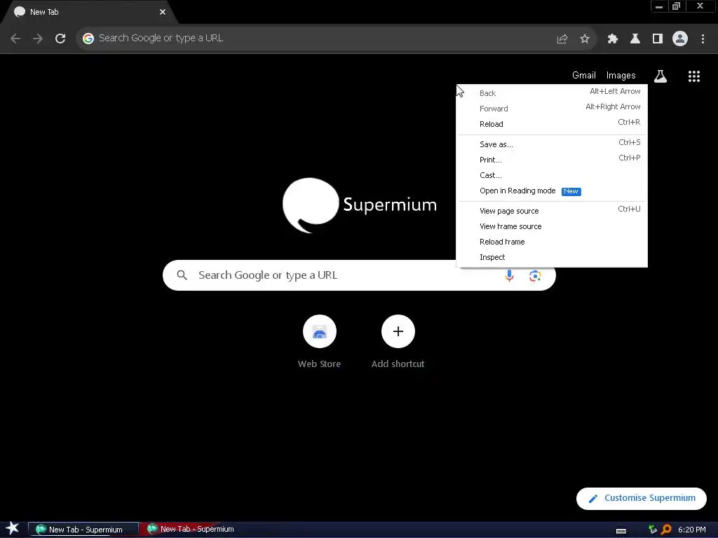This screenshot has width=718, height=538.
Task: Choose Reload frame in the context menu
Action: [x=552, y=242]
